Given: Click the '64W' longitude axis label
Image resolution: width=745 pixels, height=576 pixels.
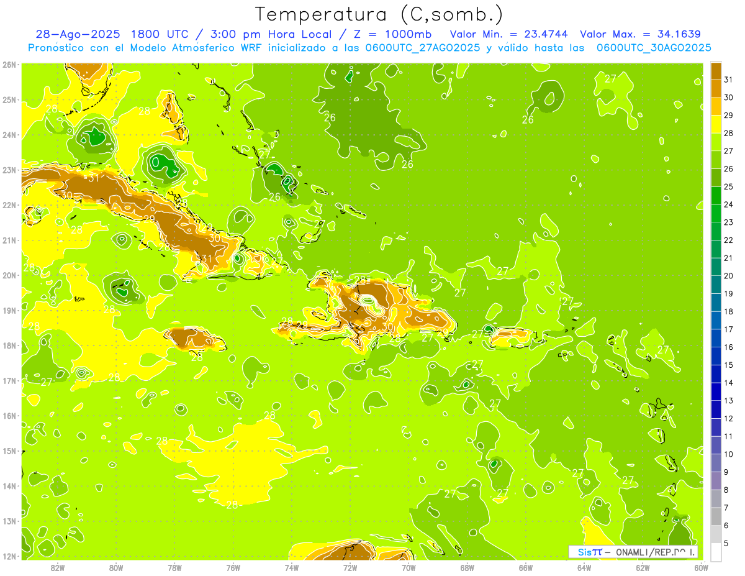Looking at the screenshot, I should pyautogui.click(x=584, y=567).
